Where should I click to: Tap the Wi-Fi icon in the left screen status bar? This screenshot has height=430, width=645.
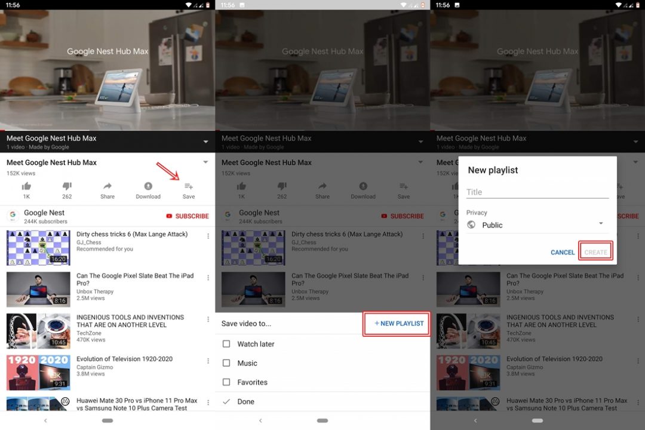point(189,5)
